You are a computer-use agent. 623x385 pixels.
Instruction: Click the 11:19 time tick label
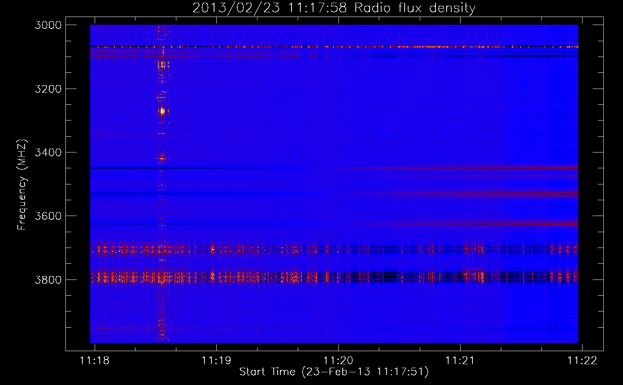coord(216,360)
